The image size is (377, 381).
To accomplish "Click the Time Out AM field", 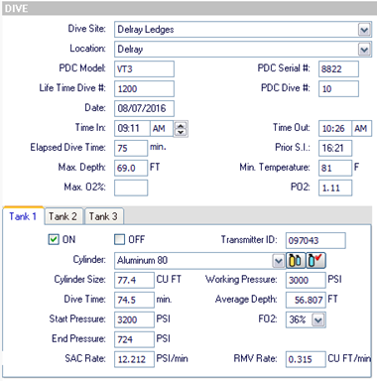I will coord(362,128).
